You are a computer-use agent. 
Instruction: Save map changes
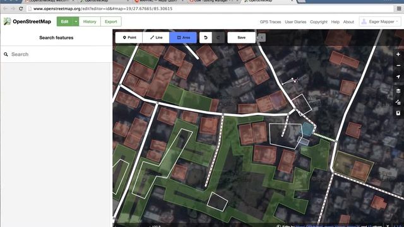[x=241, y=38]
